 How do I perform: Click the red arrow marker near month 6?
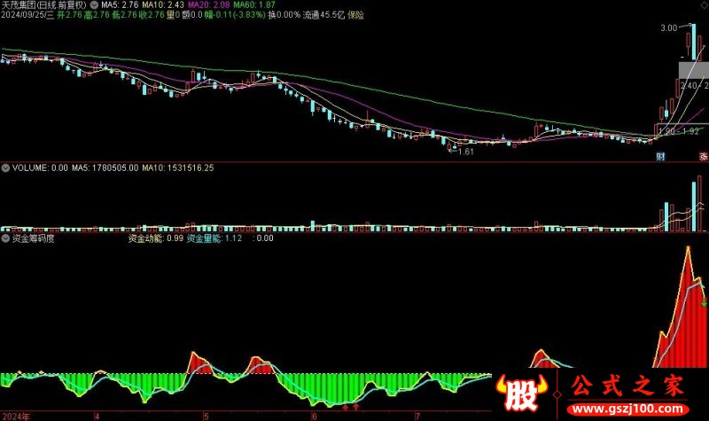[x=345, y=408]
